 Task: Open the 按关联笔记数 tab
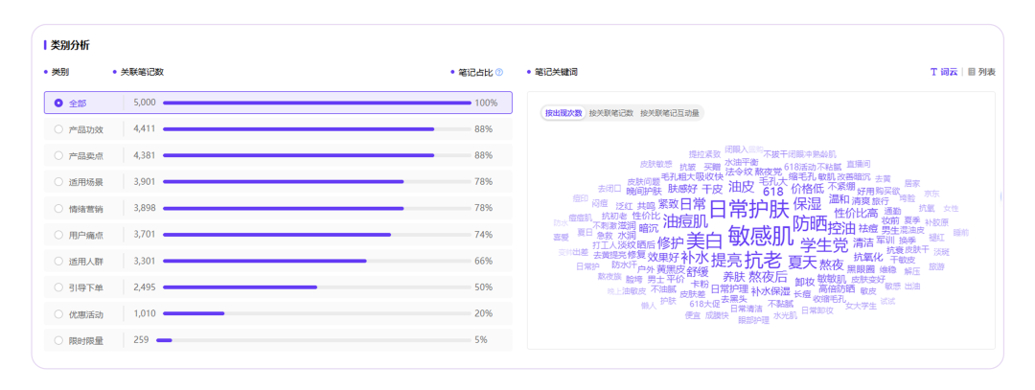610,113
